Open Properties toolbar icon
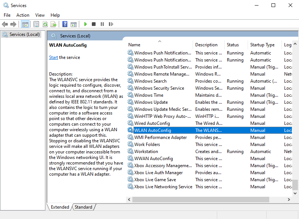Image resolution: width=299 pixels, height=219 pixels. [36, 24]
